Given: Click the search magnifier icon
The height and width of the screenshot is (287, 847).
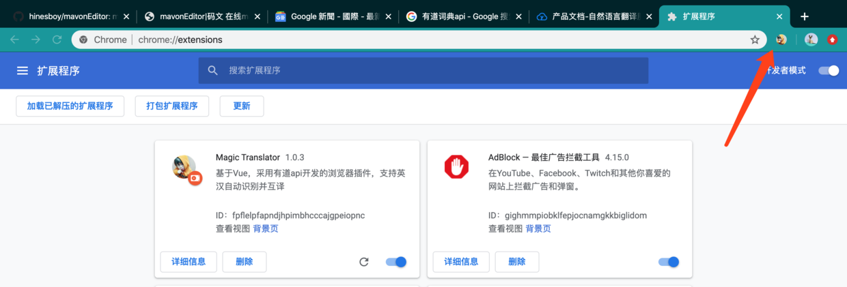Looking at the screenshot, I should point(213,70).
